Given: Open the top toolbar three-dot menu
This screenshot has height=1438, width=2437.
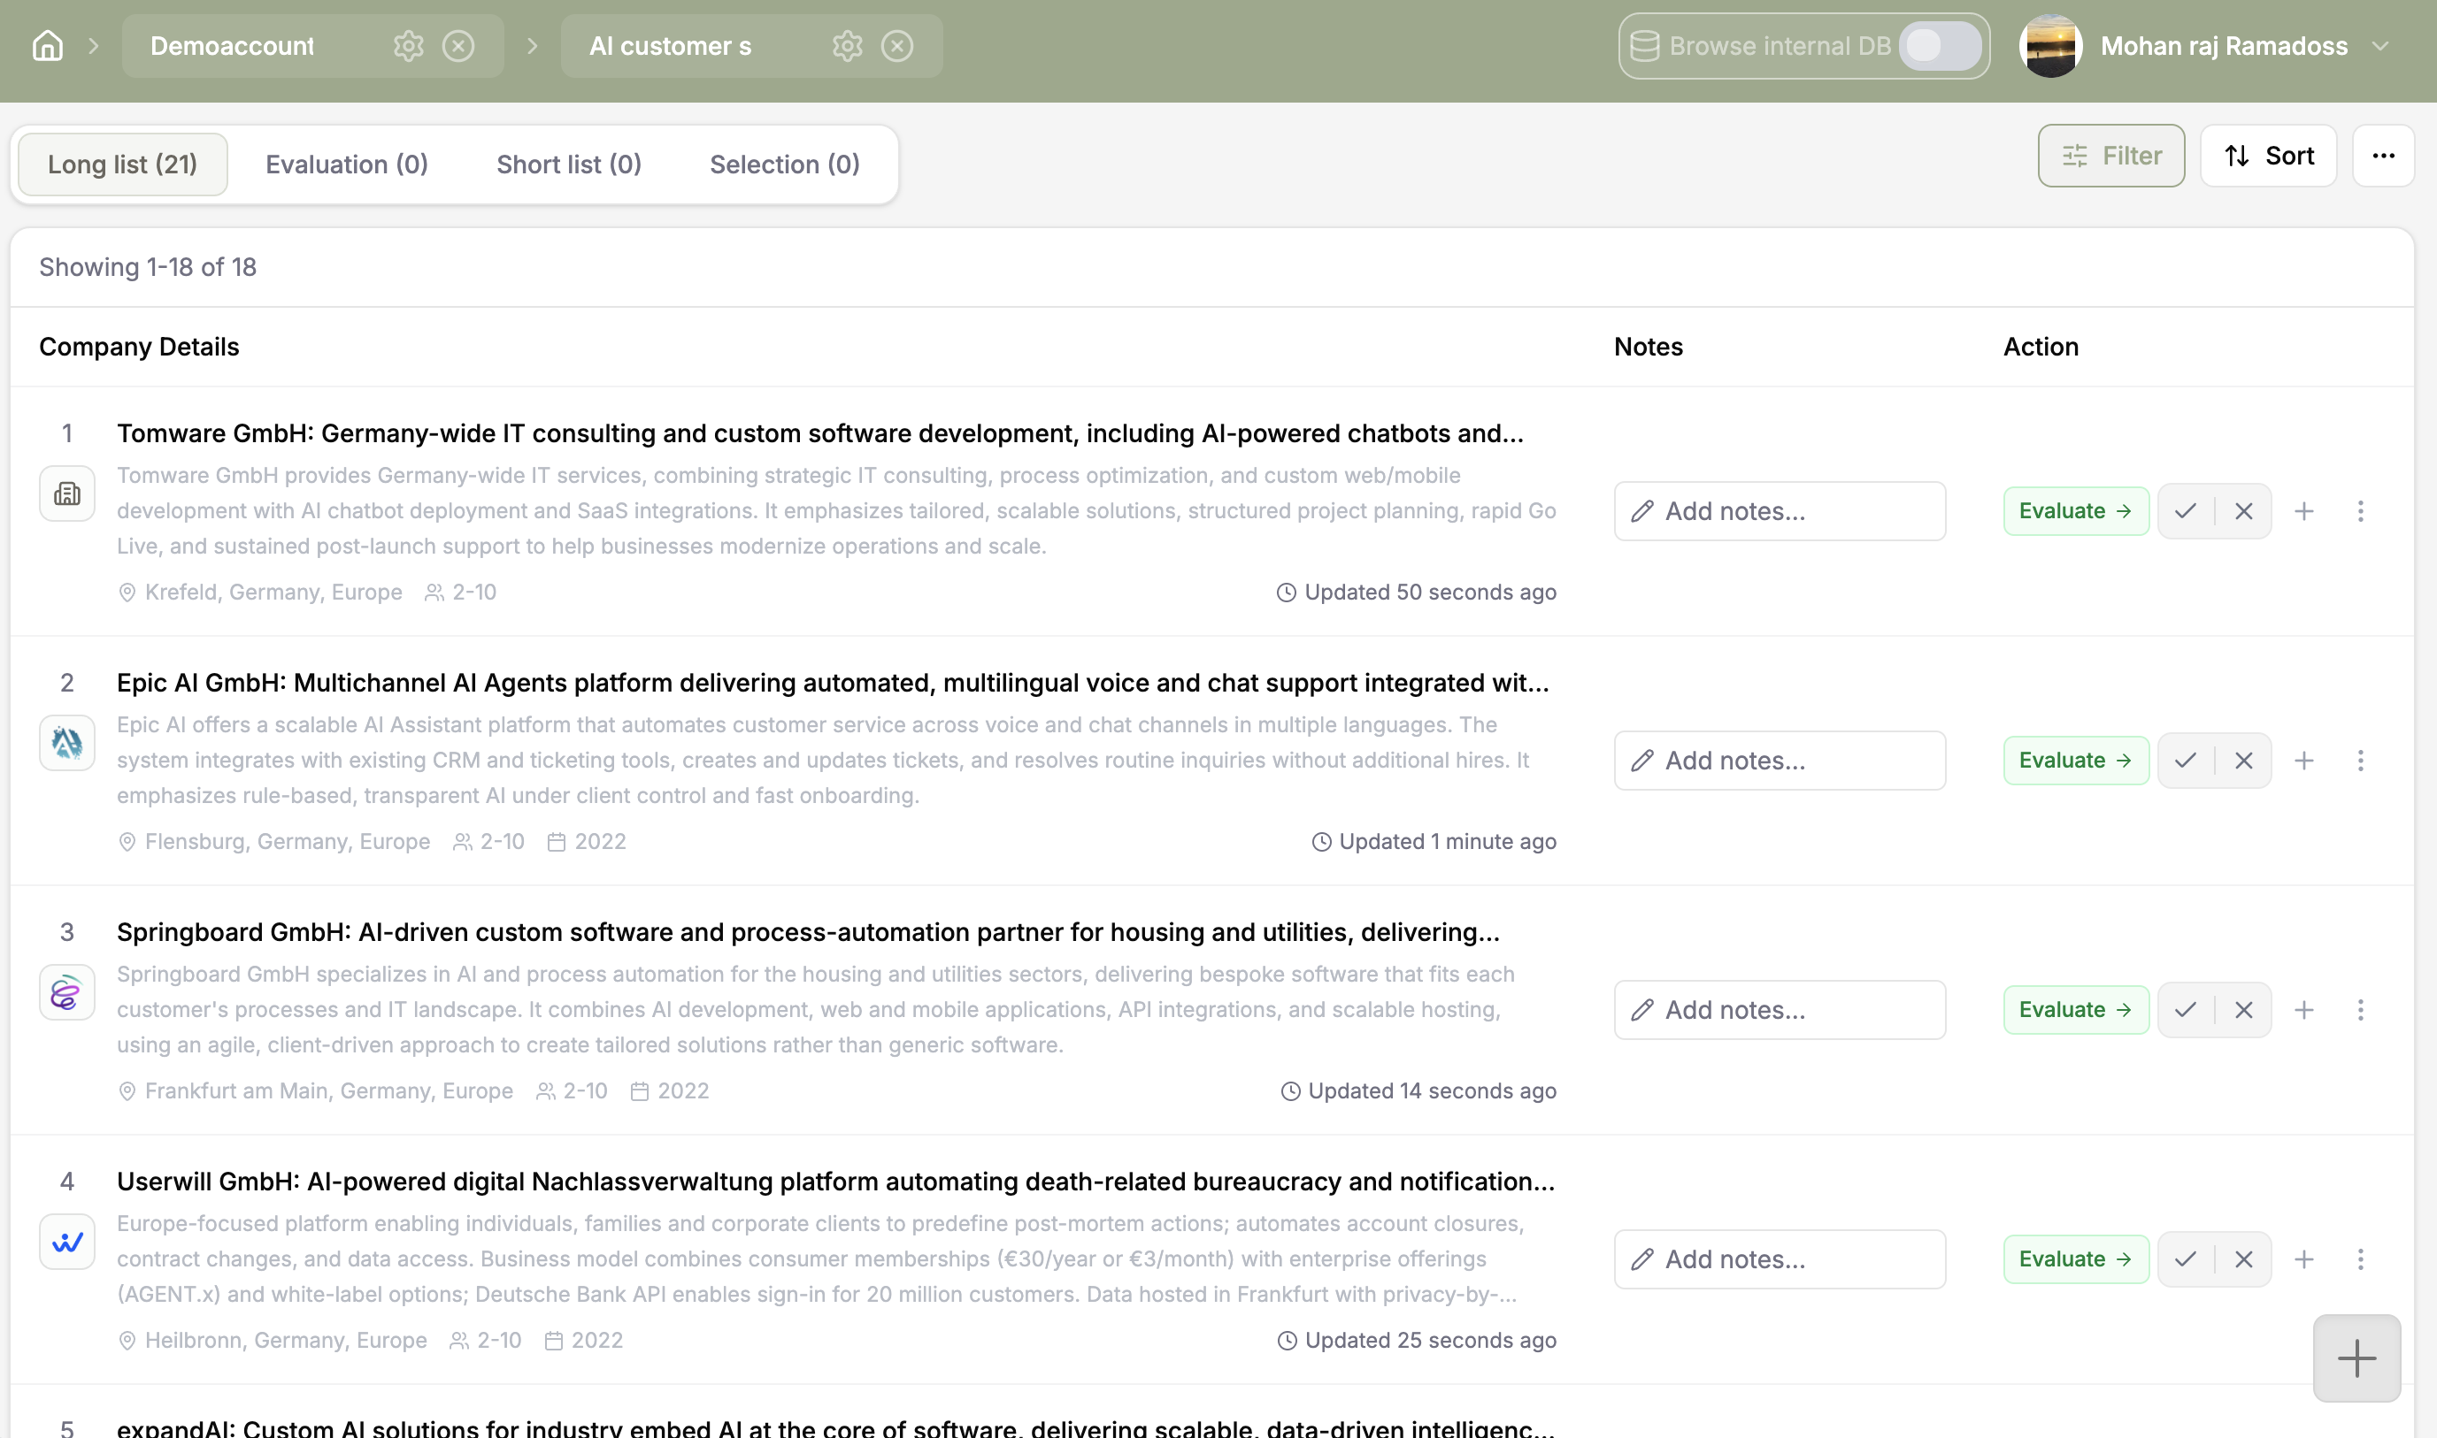Looking at the screenshot, I should click(x=2384, y=156).
